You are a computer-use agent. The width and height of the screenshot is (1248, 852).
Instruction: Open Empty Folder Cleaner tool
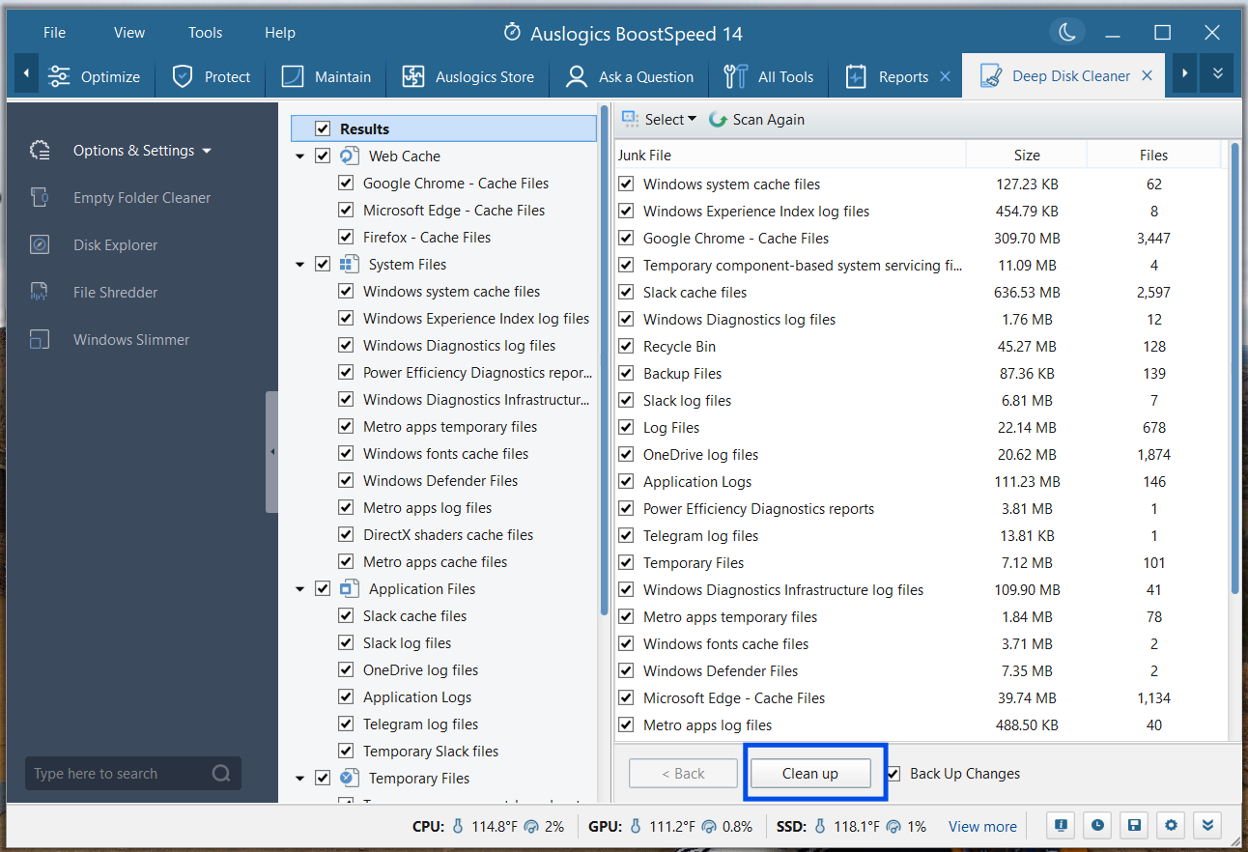click(x=141, y=198)
